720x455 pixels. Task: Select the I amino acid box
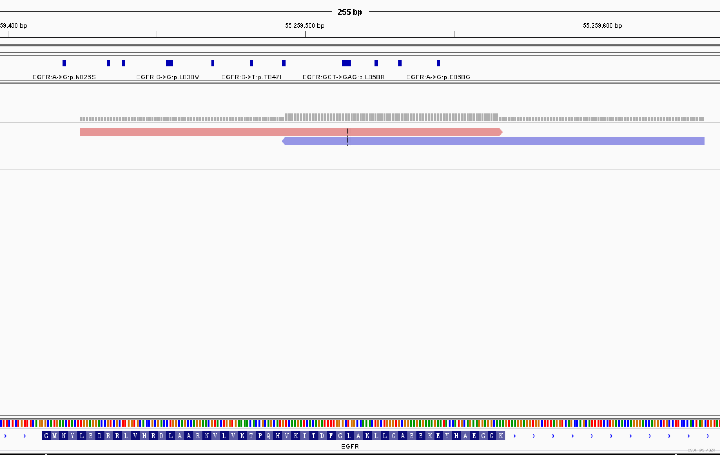(305, 436)
